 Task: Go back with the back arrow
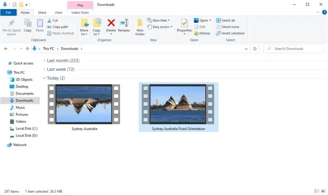(x=6, y=49)
